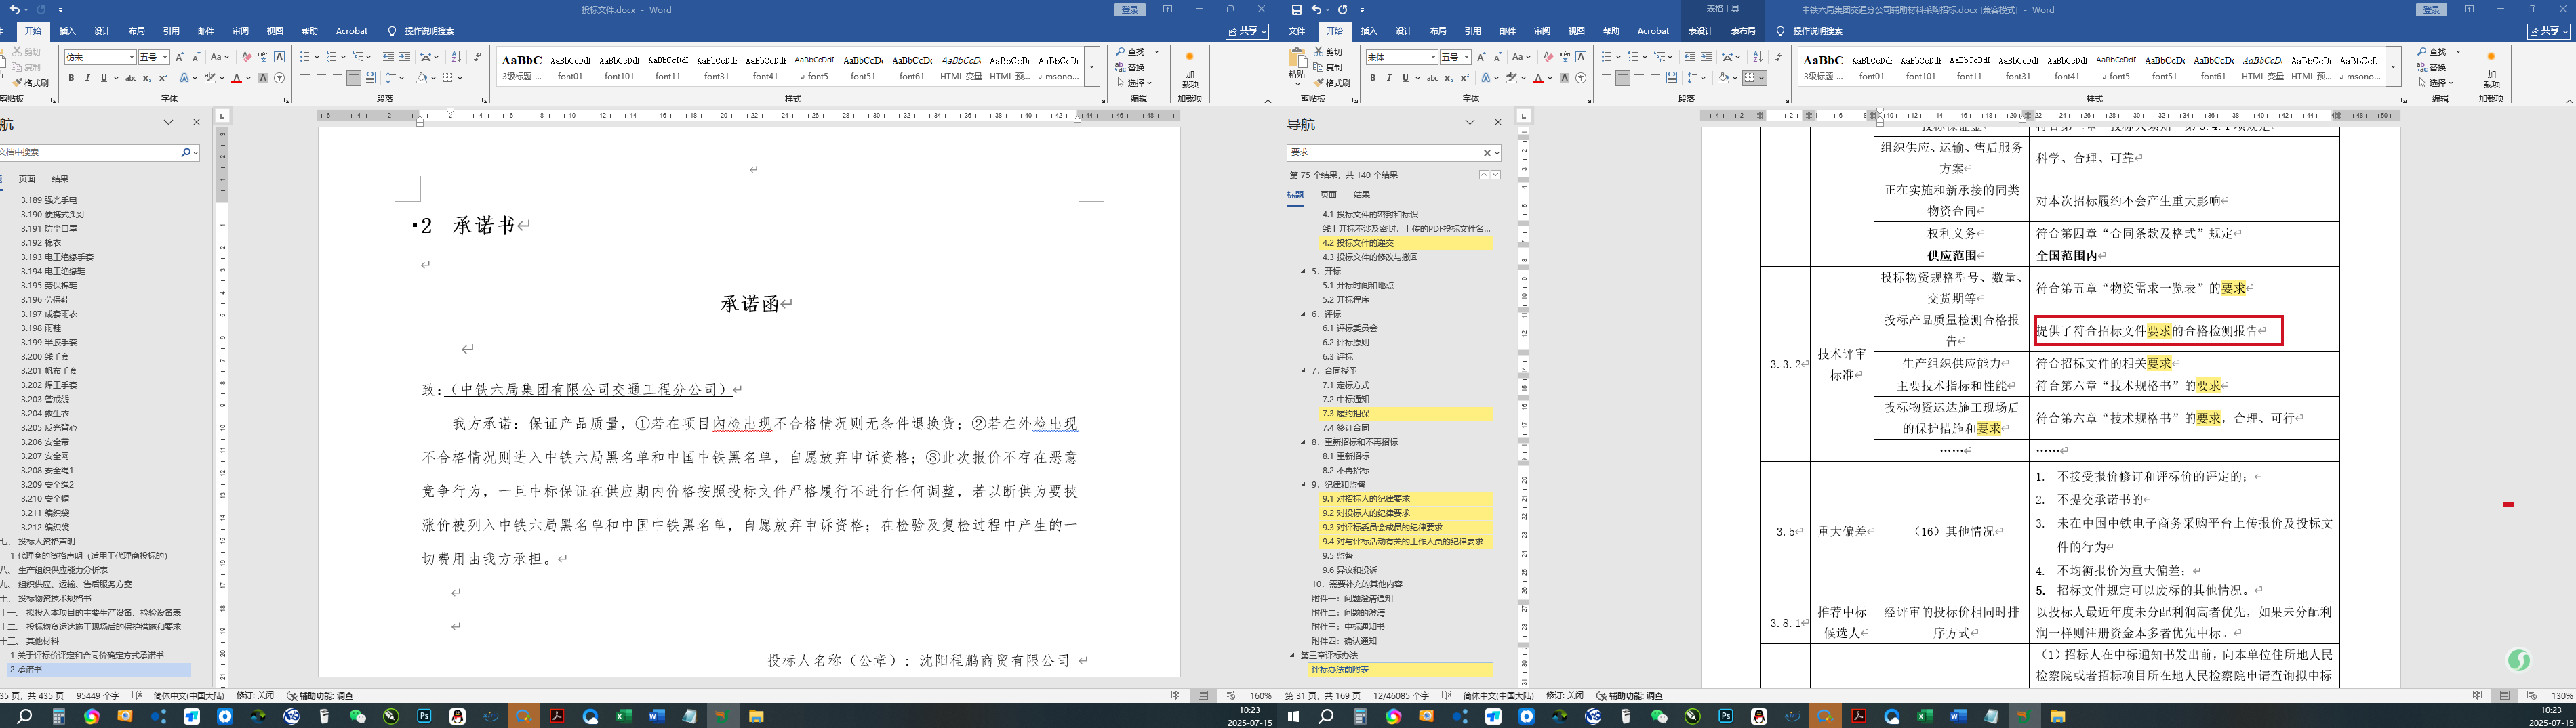Open WeChat from right taskbar
The height and width of the screenshot is (728, 2576).
tap(1659, 716)
